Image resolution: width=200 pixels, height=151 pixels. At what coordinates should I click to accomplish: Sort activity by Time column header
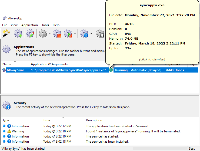tap(63, 120)
